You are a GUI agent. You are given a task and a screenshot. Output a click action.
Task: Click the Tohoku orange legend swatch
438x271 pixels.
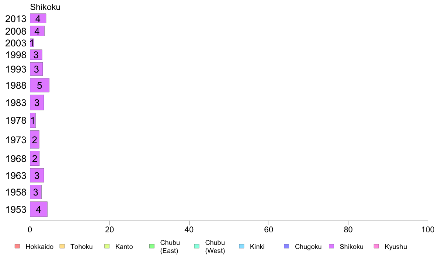tap(62, 246)
